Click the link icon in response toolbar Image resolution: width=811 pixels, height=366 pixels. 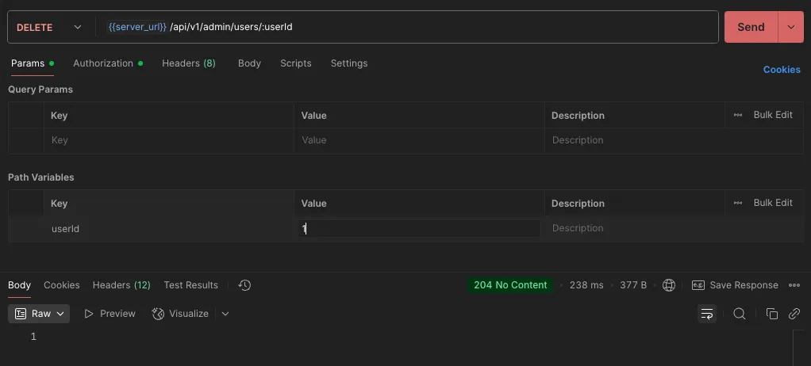tap(794, 314)
